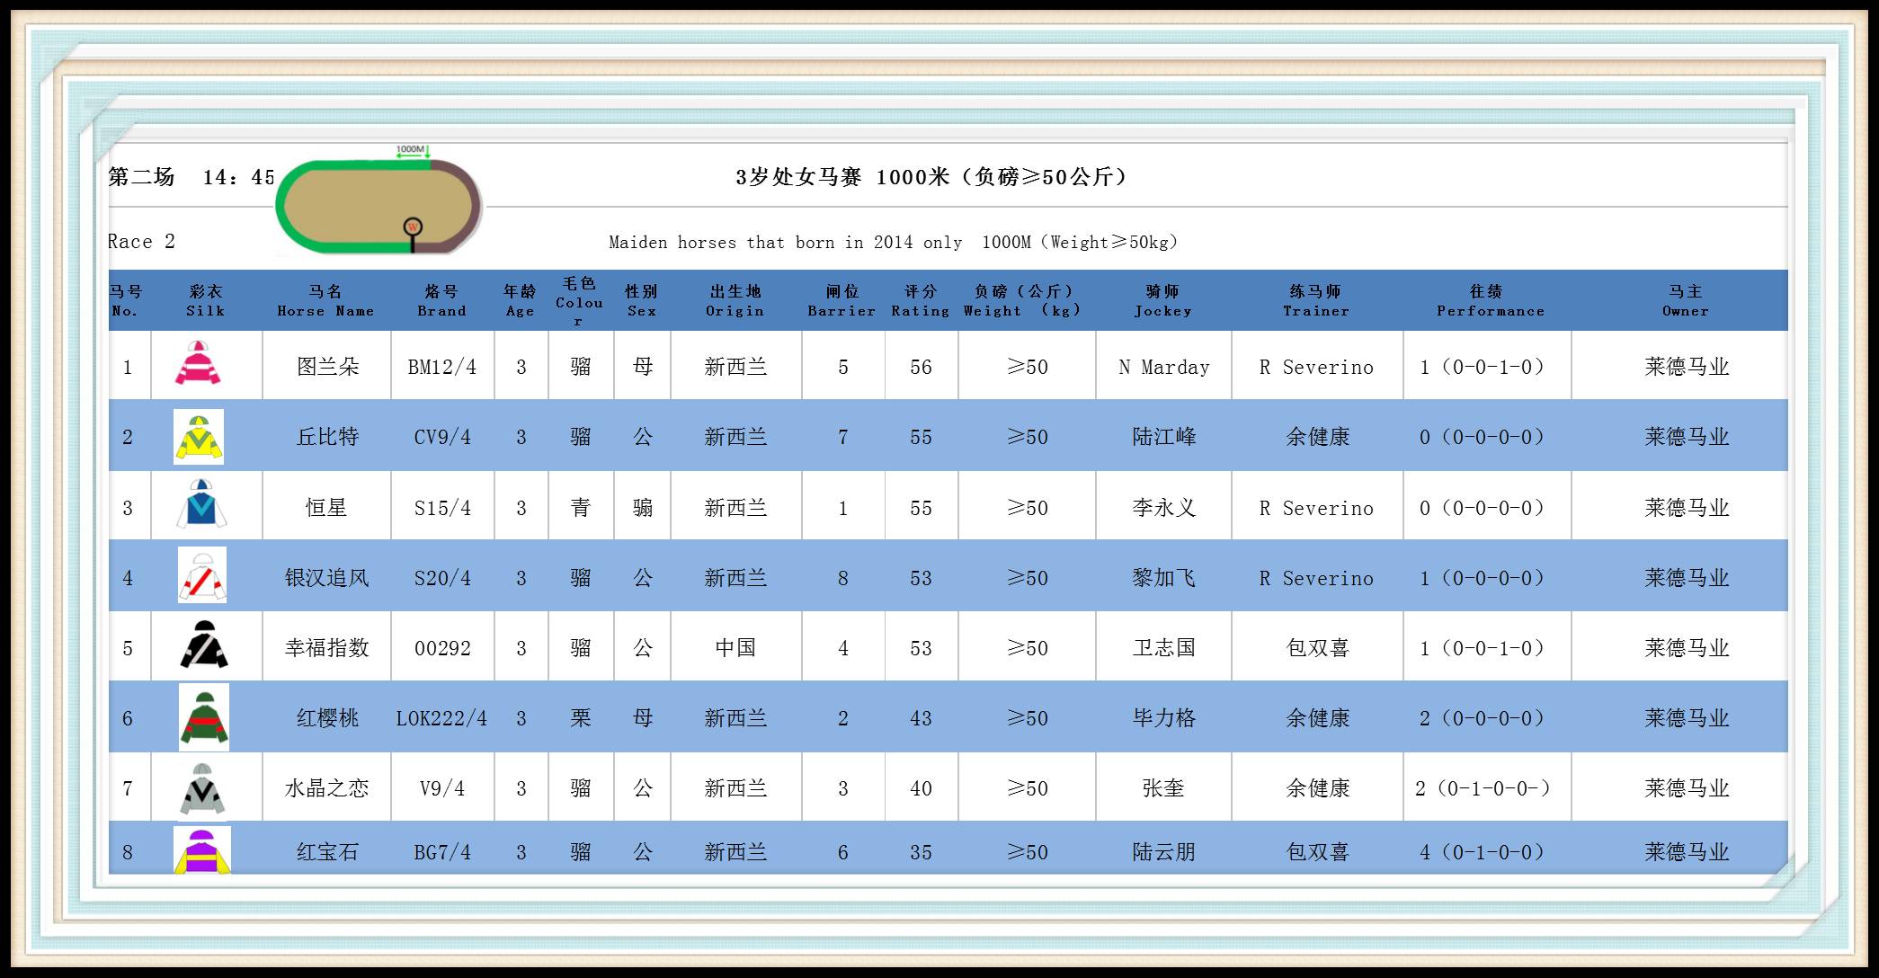Image resolution: width=1879 pixels, height=978 pixels.
Task: Click trainer 包双喜 in 幸福指数 row
Action: tap(1318, 648)
